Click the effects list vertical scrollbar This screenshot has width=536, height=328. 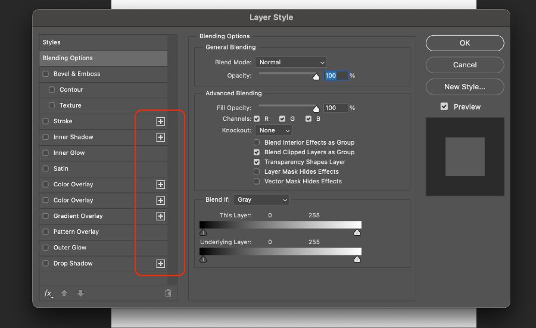point(172,160)
